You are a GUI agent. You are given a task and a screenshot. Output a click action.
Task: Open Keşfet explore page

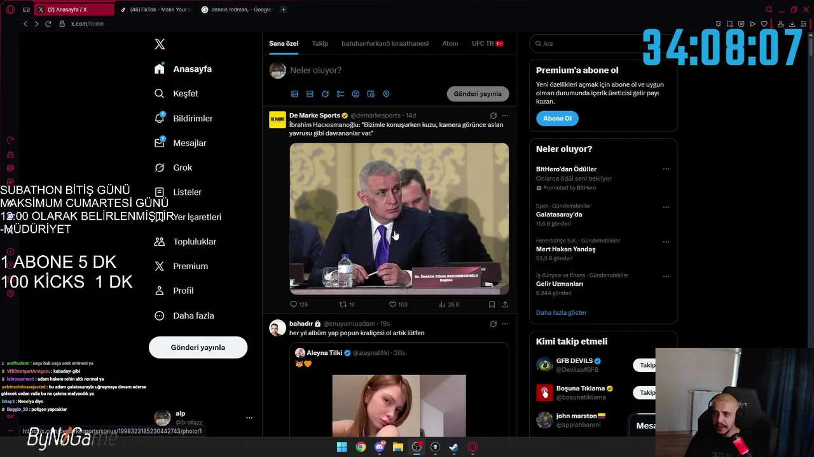[176, 93]
